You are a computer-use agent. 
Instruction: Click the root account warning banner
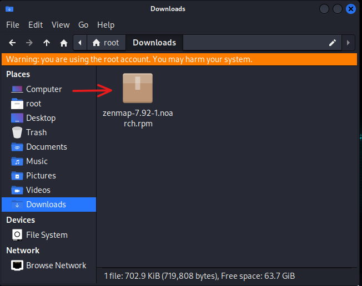point(179,59)
